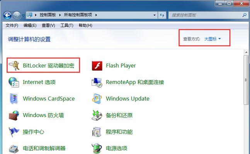Open the Flash Player link
Image resolution: width=250 pixels, height=154 pixels.
pyautogui.click(x=121, y=65)
